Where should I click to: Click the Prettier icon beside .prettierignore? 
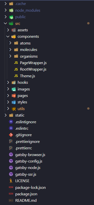(11, 142)
